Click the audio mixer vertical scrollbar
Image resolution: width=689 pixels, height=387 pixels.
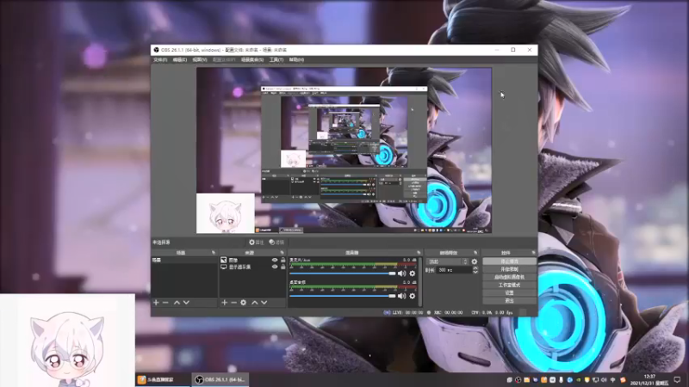click(420, 282)
